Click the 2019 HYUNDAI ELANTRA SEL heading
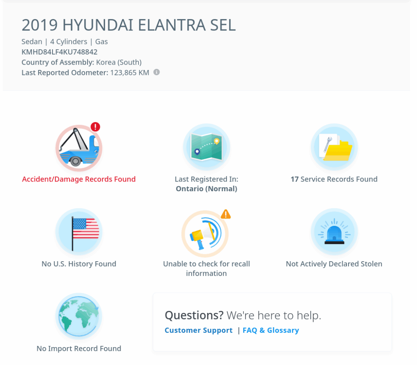Viewport: 417px width, 365px height. click(128, 25)
